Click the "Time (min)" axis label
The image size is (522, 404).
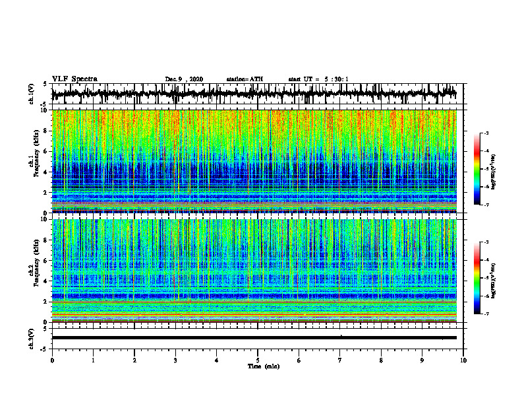tap(264, 366)
